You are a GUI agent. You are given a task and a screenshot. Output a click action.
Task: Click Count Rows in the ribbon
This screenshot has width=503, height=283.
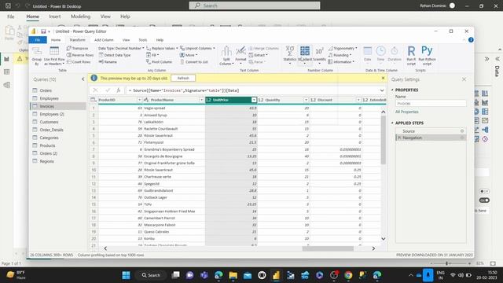[79, 61]
